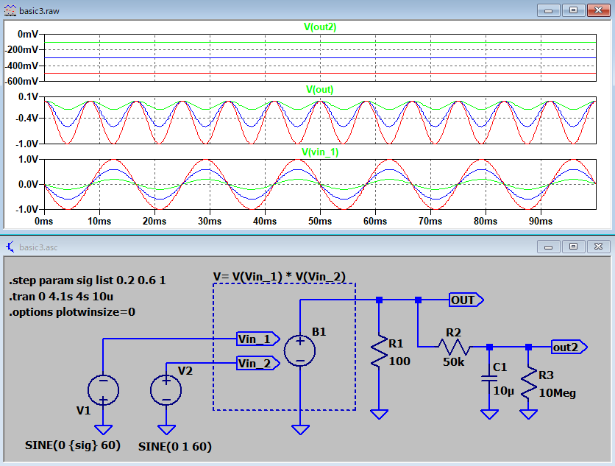Image resolution: width=615 pixels, height=466 pixels.
Task: Select the V(vin_1) trace label
Action: click(319, 152)
